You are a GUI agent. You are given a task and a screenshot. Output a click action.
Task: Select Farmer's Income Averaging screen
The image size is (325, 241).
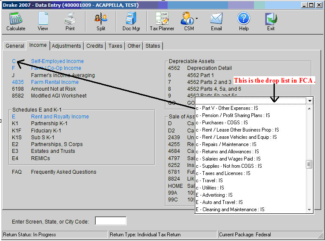(x=63, y=75)
